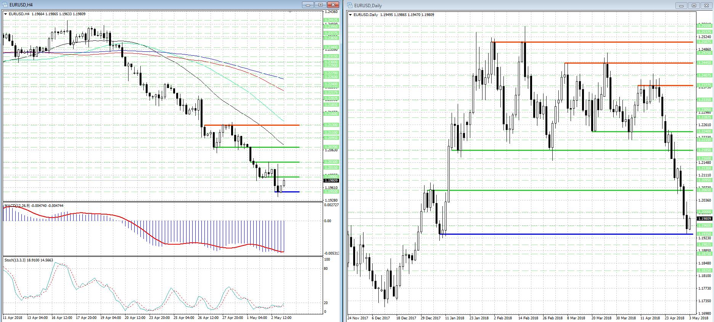Select the orange horizontal line in the H4 chart

pos(252,125)
